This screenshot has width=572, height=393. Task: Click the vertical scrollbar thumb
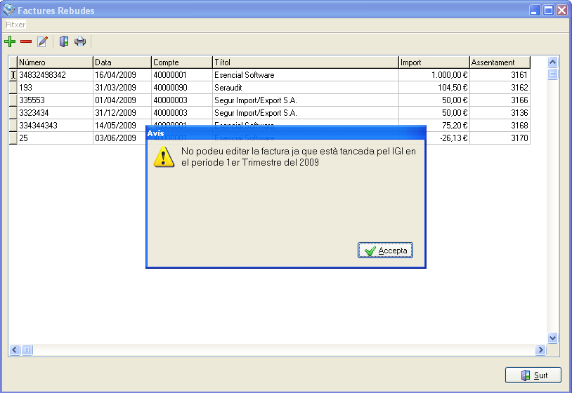tap(552, 74)
